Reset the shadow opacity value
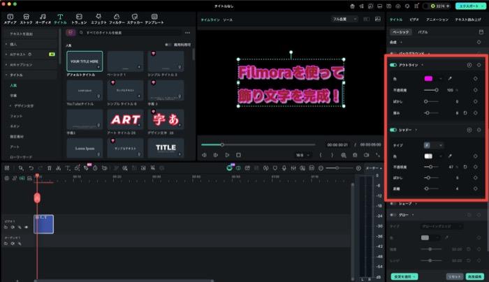The width and height of the screenshot is (489, 282). click(465, 167)
